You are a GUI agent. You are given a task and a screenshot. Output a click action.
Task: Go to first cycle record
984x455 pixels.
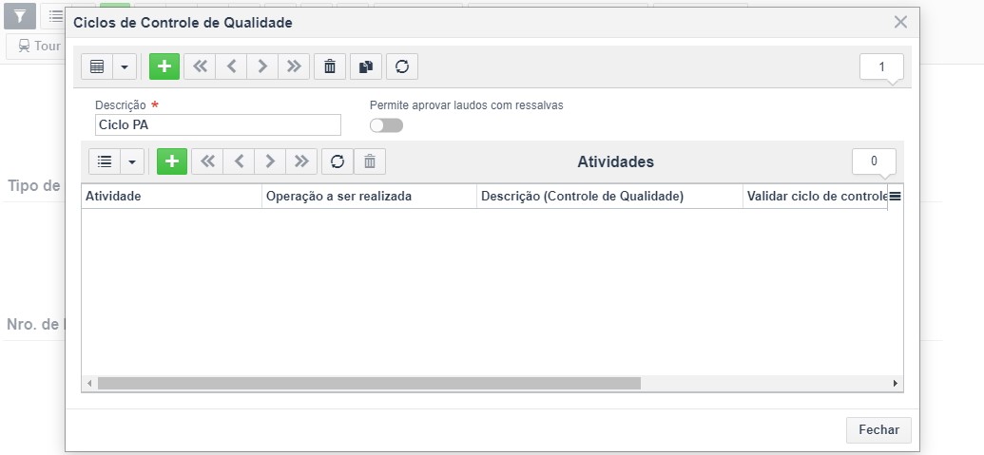click(200, 66)
